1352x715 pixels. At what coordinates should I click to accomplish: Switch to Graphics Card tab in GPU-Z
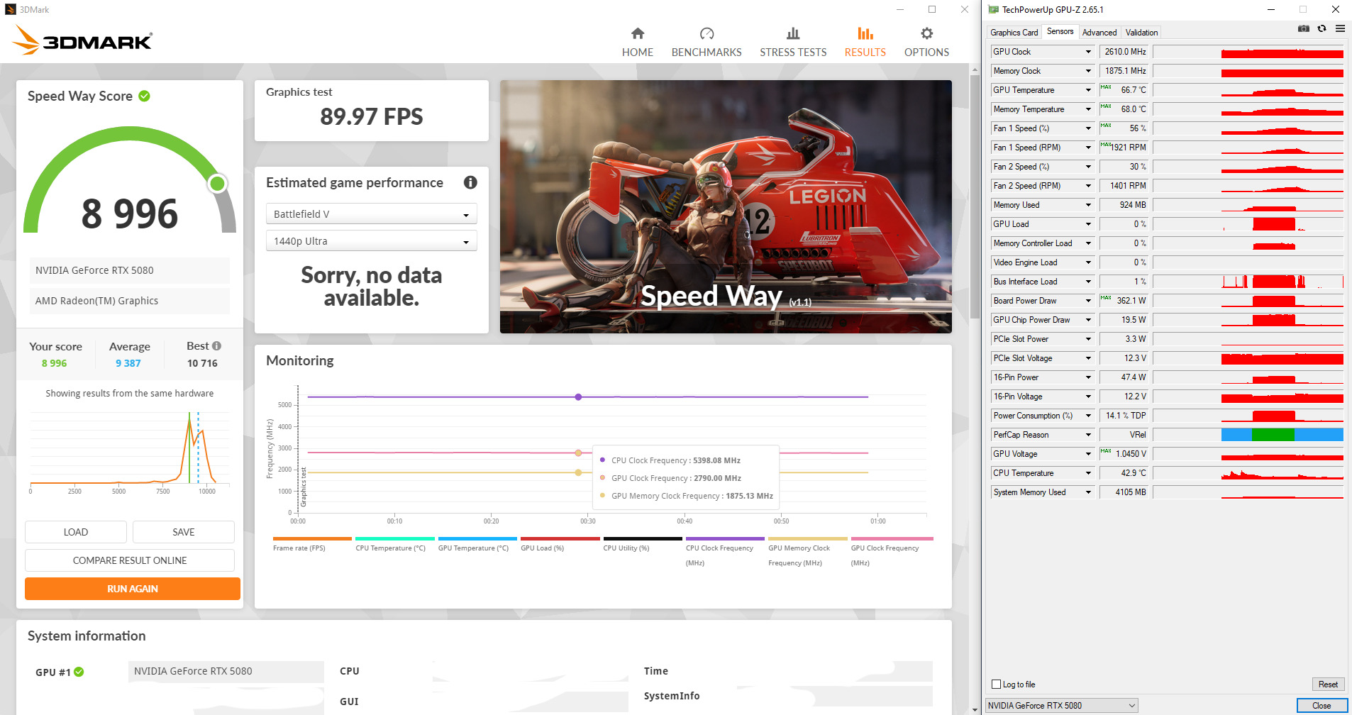pos(1014,33)
